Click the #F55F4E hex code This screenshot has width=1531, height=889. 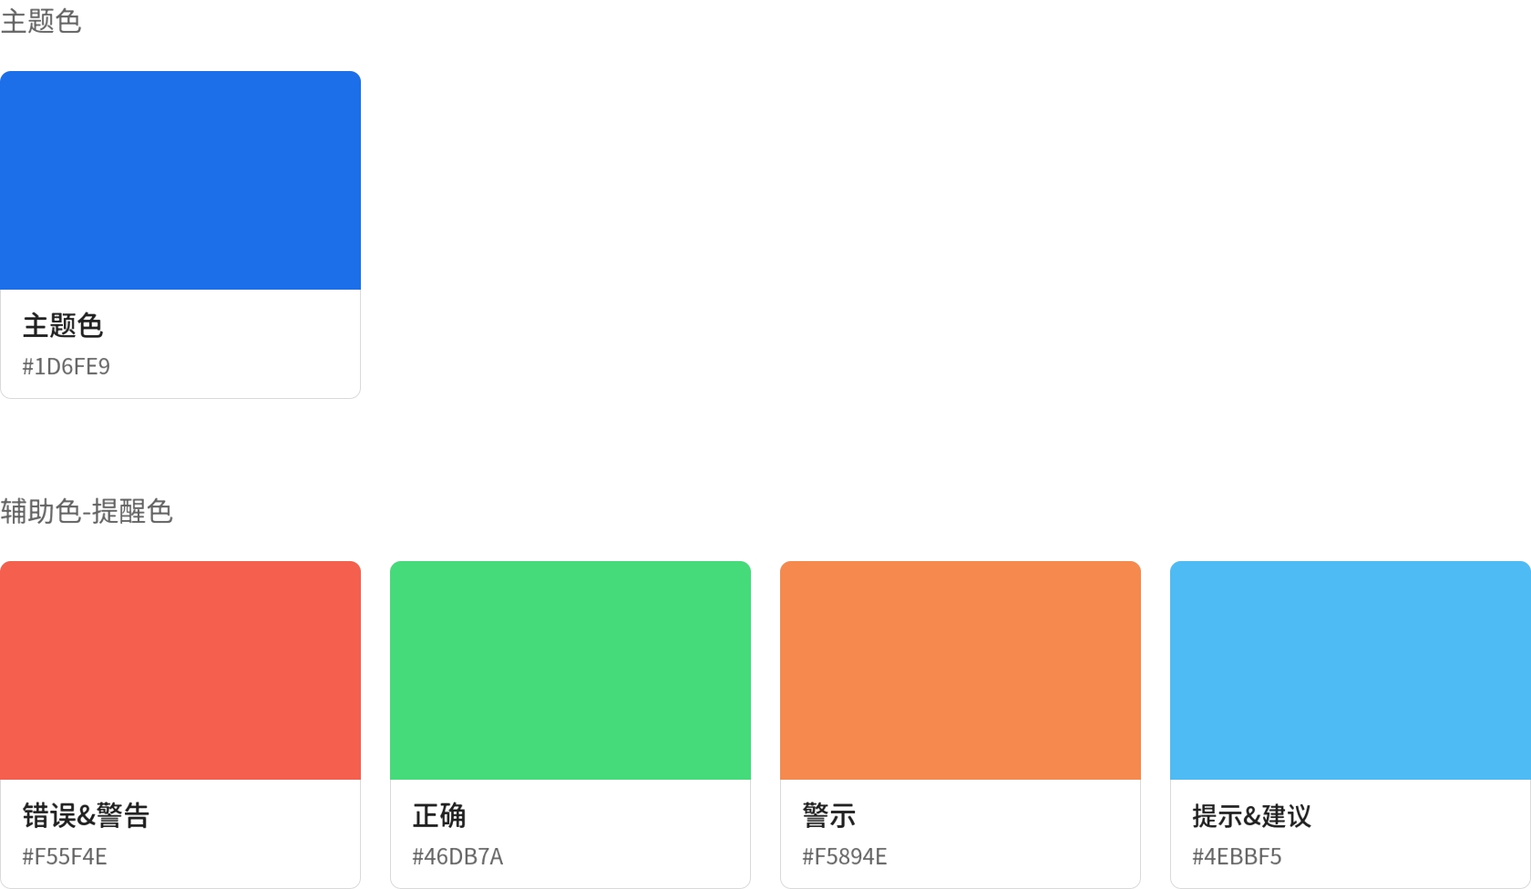pos(65,856)
